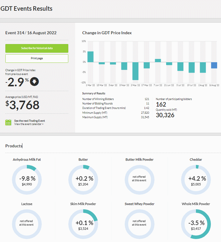
Task: Click the Cheddar product heading
Action: 196,160
